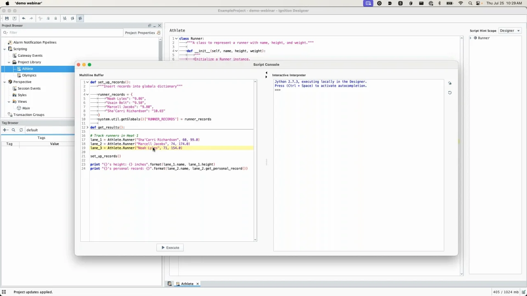Collapse the Scripting tree node
527x296 pixels.
[5, 49]
